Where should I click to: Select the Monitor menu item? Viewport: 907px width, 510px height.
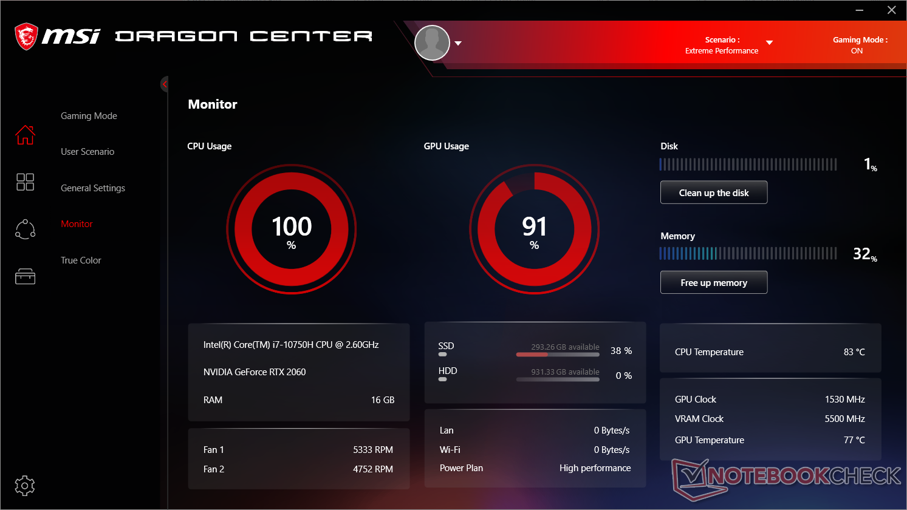pos(77,224)
